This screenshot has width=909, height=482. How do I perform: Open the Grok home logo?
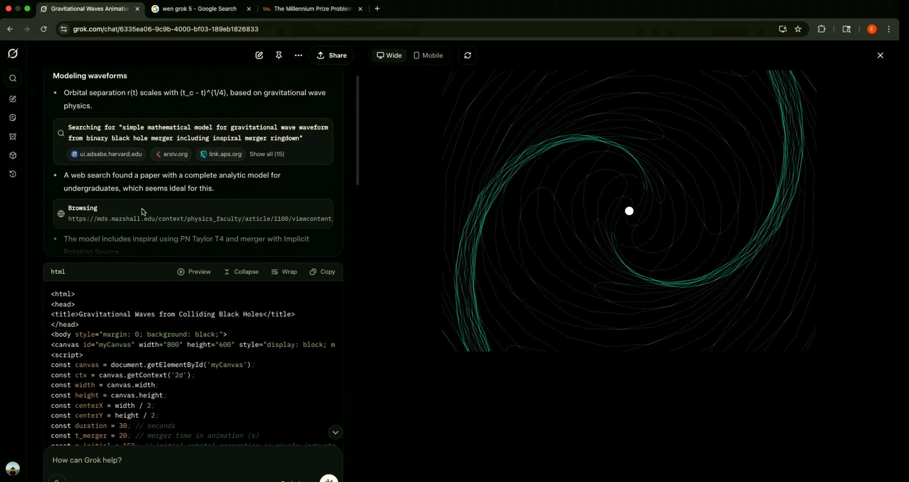[13, 54]
